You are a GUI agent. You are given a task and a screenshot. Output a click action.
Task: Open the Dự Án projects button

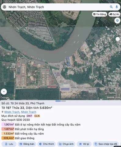[x=114, y=14]
